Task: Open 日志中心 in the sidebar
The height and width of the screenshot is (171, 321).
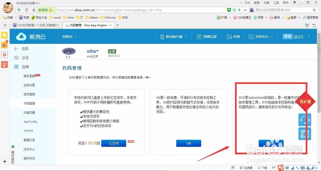Action: [29, 149]
